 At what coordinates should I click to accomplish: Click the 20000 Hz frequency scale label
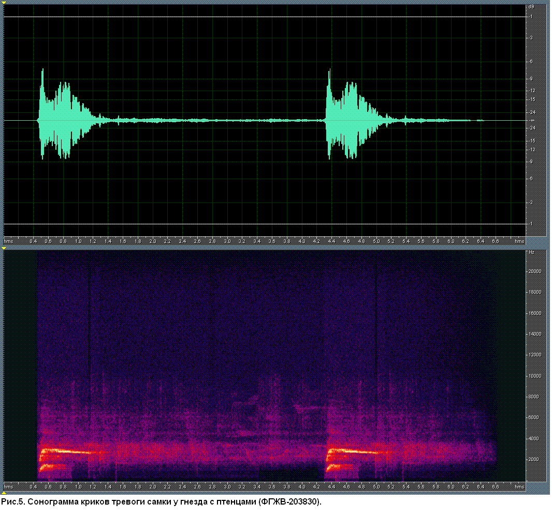[x=535, y=271]
